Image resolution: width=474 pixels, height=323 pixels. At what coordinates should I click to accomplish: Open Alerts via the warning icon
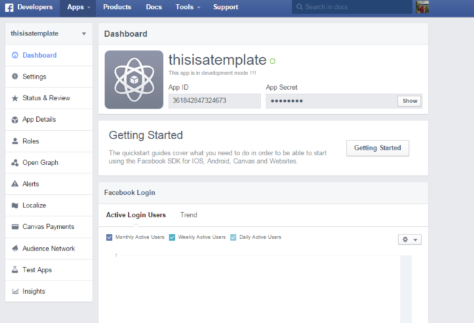pyautogui.click(x=15, y=184)
